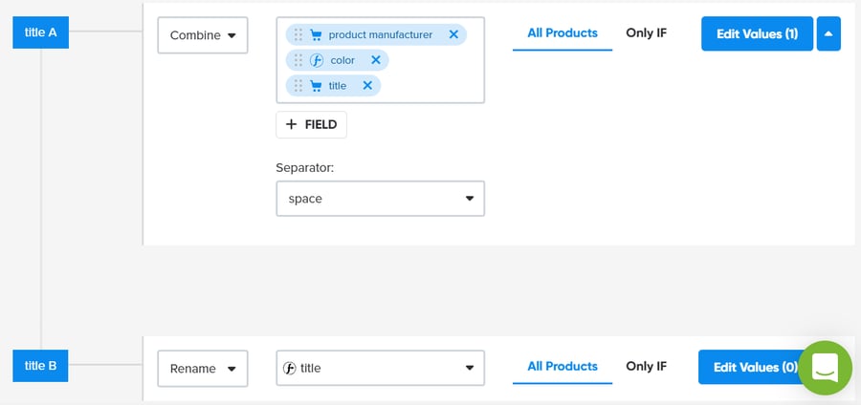Expand the title field dropdown in title B
The height and width of the screenshot is (405, 861).
[380, 368]
